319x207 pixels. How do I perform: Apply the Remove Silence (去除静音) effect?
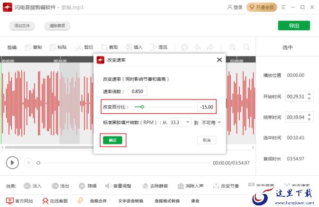[155, 186]
